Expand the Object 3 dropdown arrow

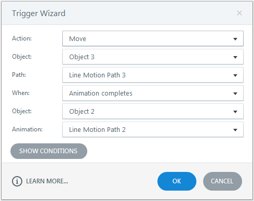[235, 57]
